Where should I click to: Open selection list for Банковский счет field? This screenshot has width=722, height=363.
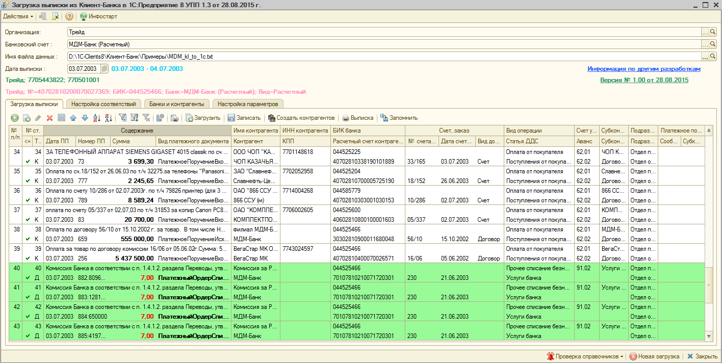click(x=705, y=44)
